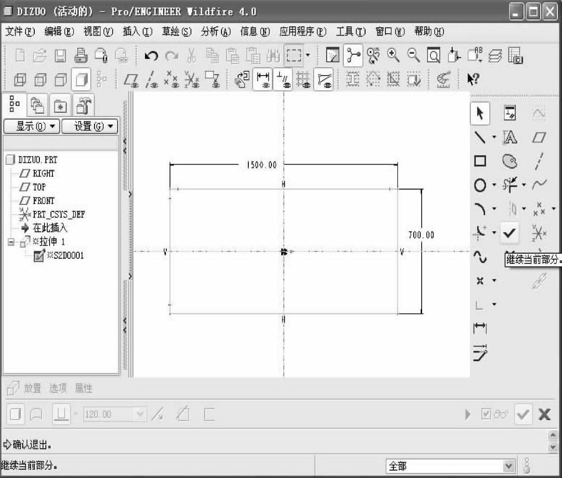Toggle datum planes display
This screenshot has width=562, height=478.
tap(131, 80)
